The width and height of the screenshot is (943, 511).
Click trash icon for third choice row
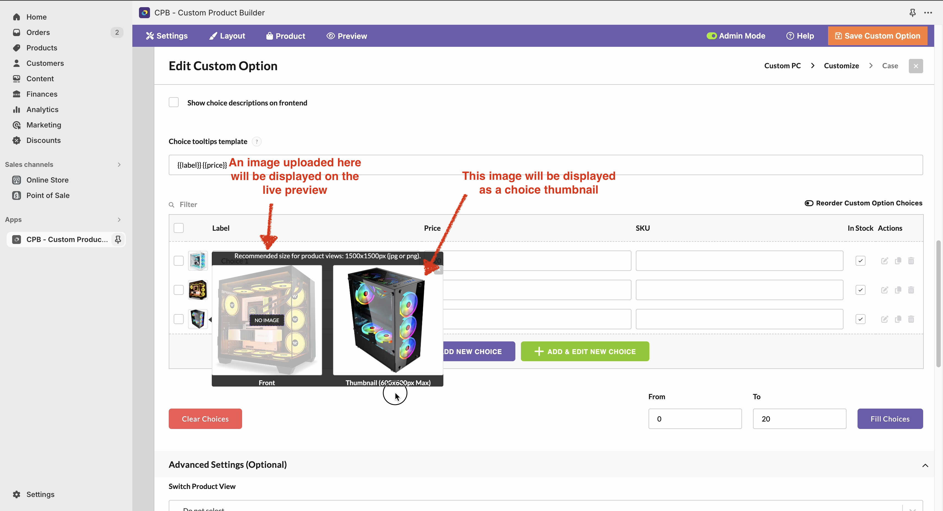click(911, 319)
